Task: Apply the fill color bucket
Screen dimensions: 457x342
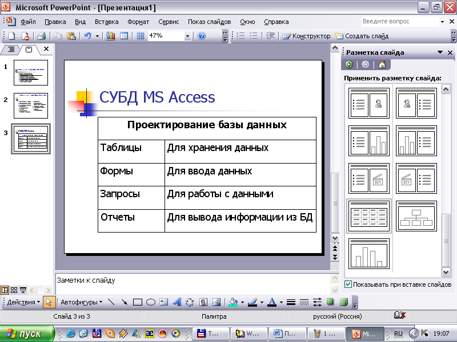Action: tap(233, 302)
